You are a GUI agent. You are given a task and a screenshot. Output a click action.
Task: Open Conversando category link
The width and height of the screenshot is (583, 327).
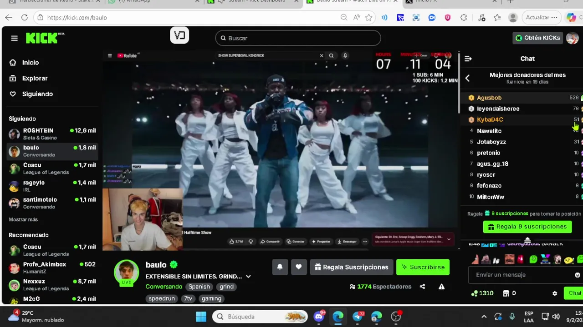[164, 287]
